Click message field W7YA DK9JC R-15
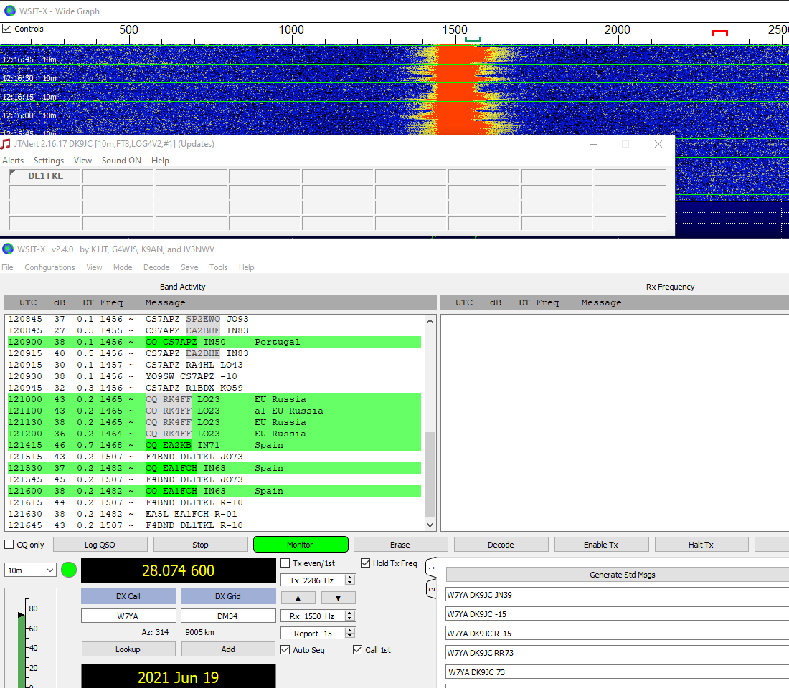The width and height of the screenshot is (789, 688). click(x=618, y=634)
